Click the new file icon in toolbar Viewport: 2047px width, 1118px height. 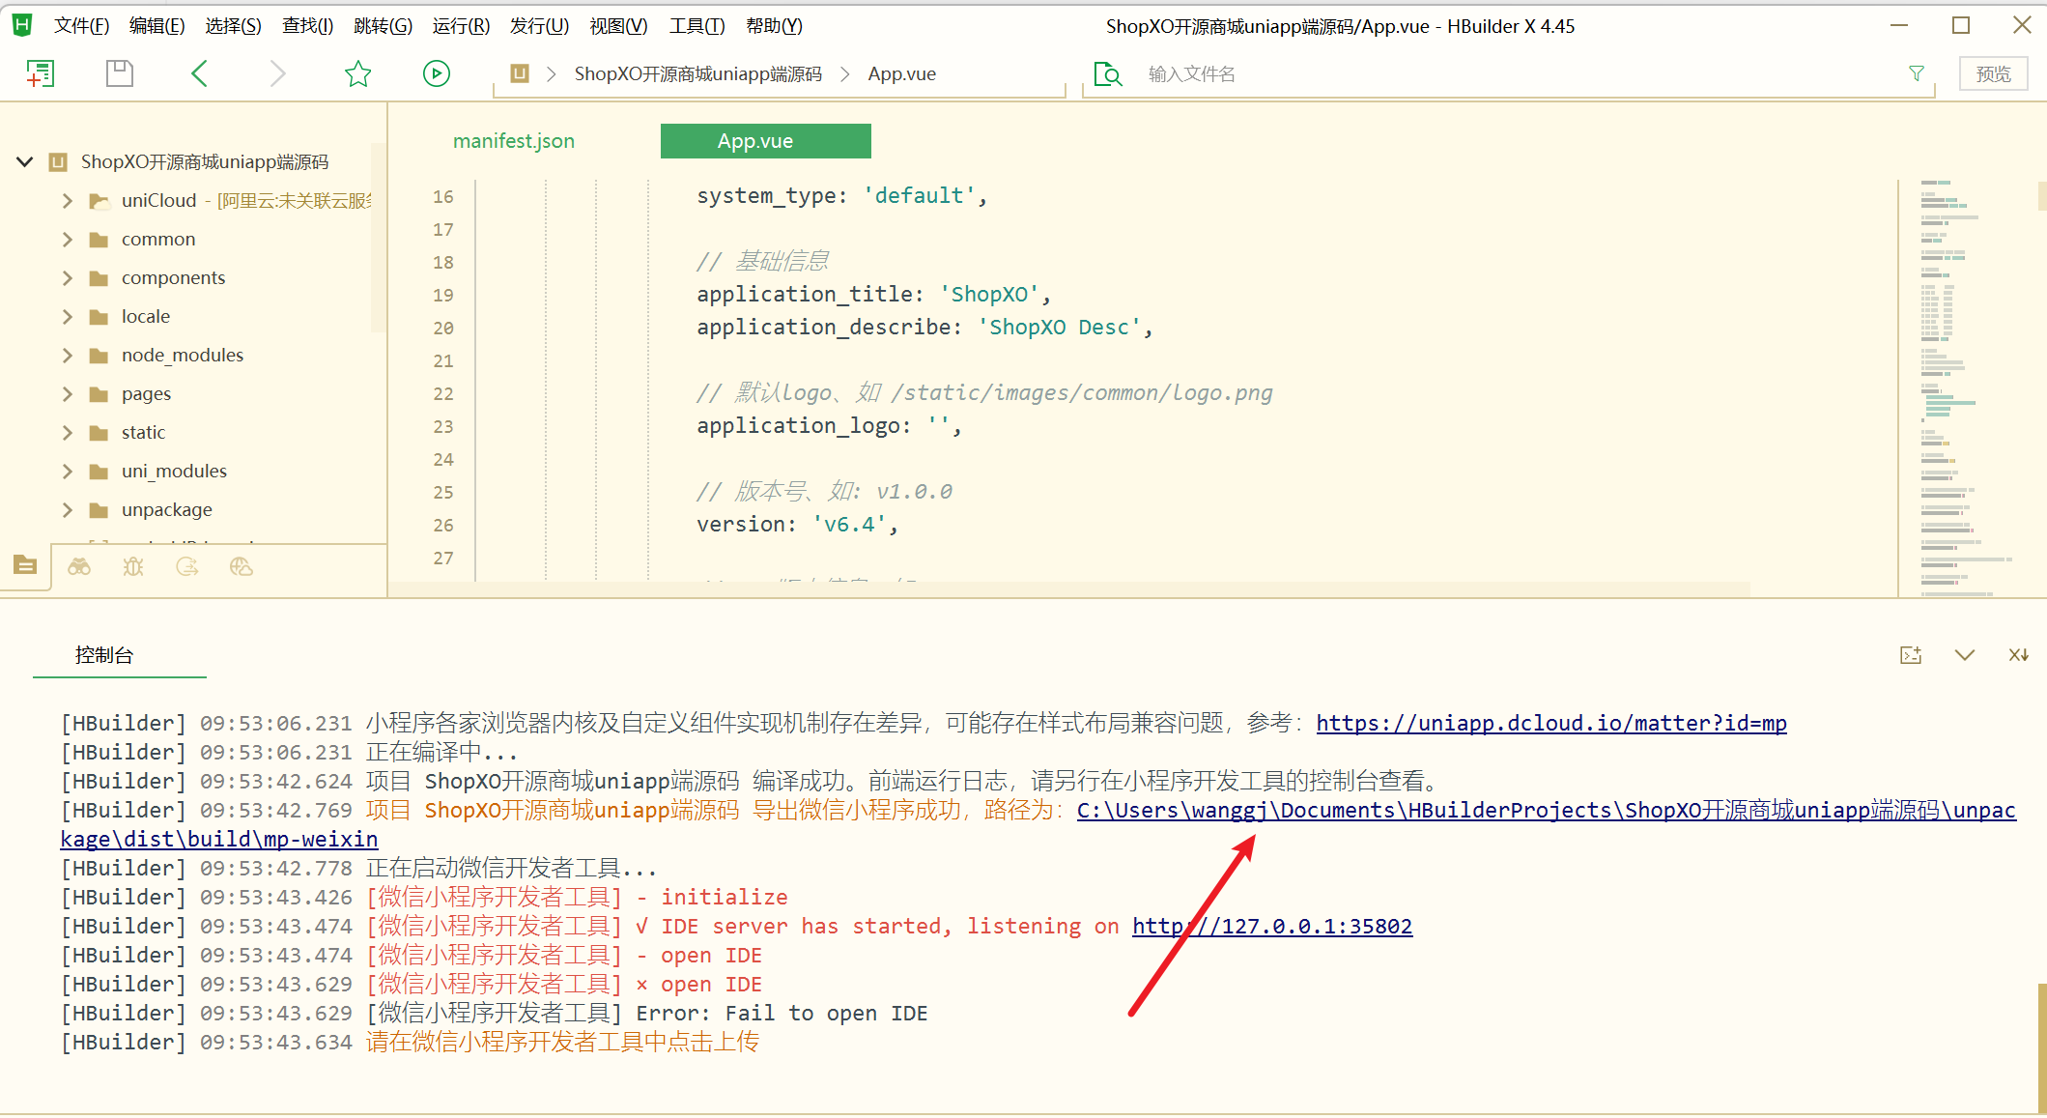tap(40, 73)
